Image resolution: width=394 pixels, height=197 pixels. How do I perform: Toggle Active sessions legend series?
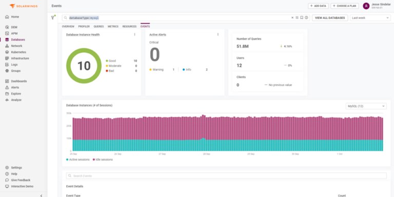coord(78,160)
